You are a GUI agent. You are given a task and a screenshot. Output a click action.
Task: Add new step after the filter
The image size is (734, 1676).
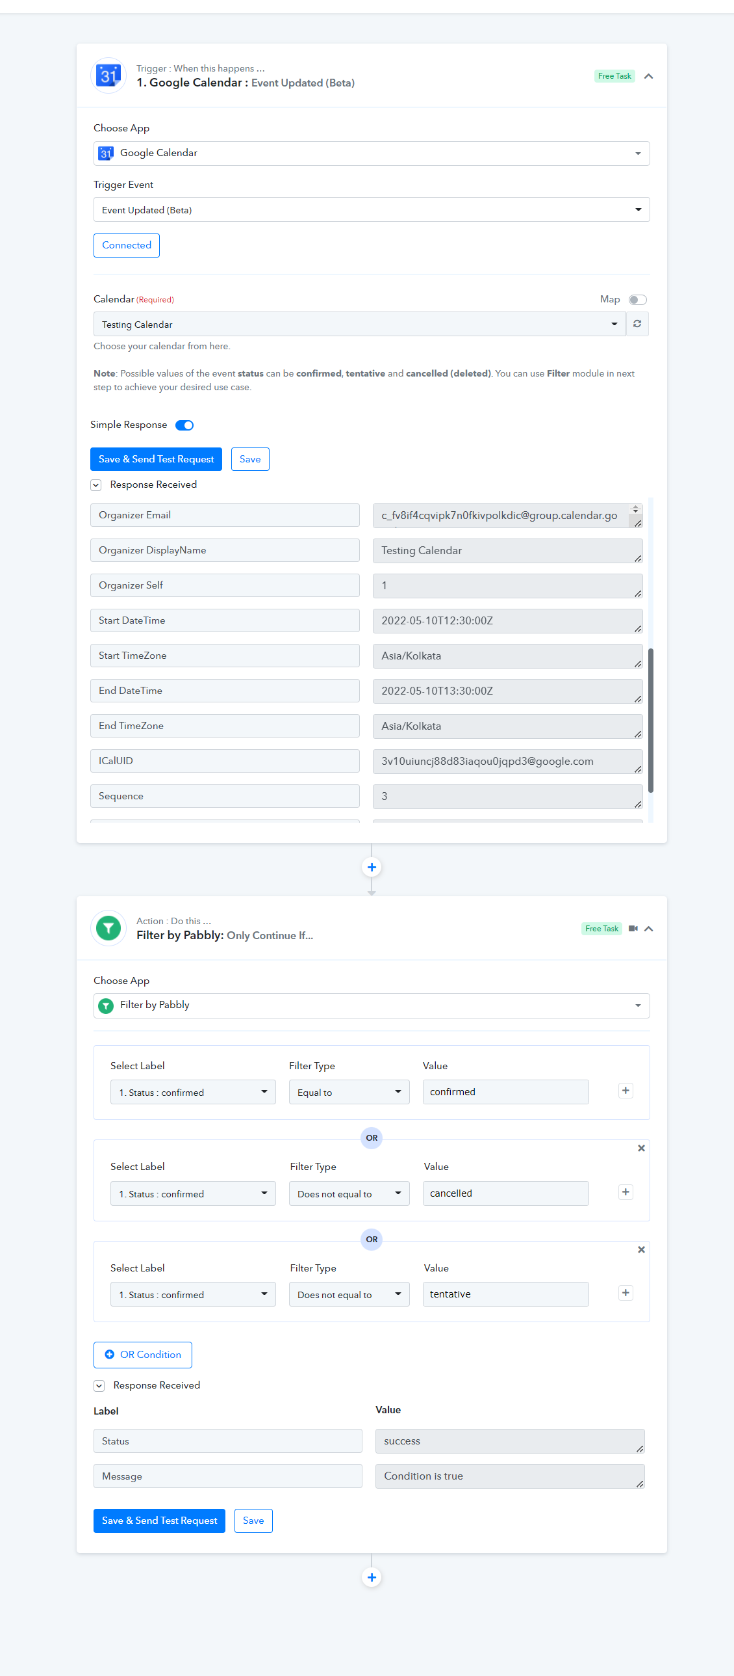(372, 1577)
